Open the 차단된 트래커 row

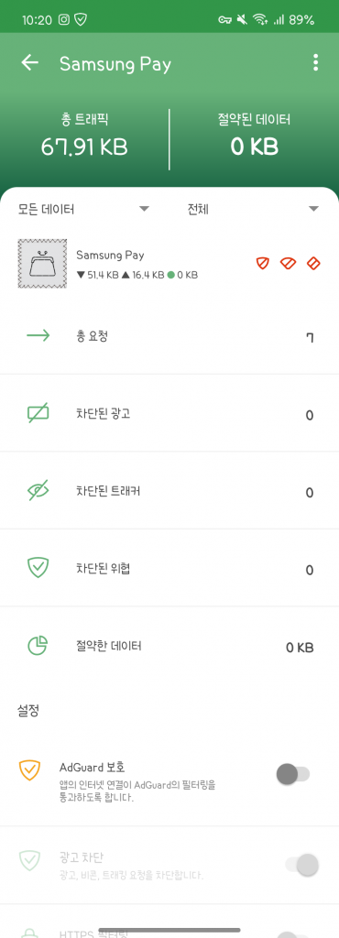coord(169,491)
